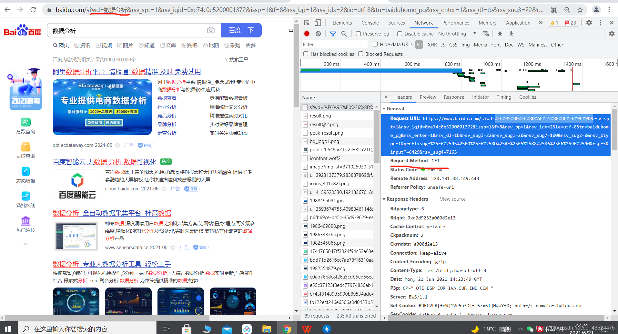Switch to the Console tab
The width and height of the screenshot is (618, 334).
[x=370, y=23]
